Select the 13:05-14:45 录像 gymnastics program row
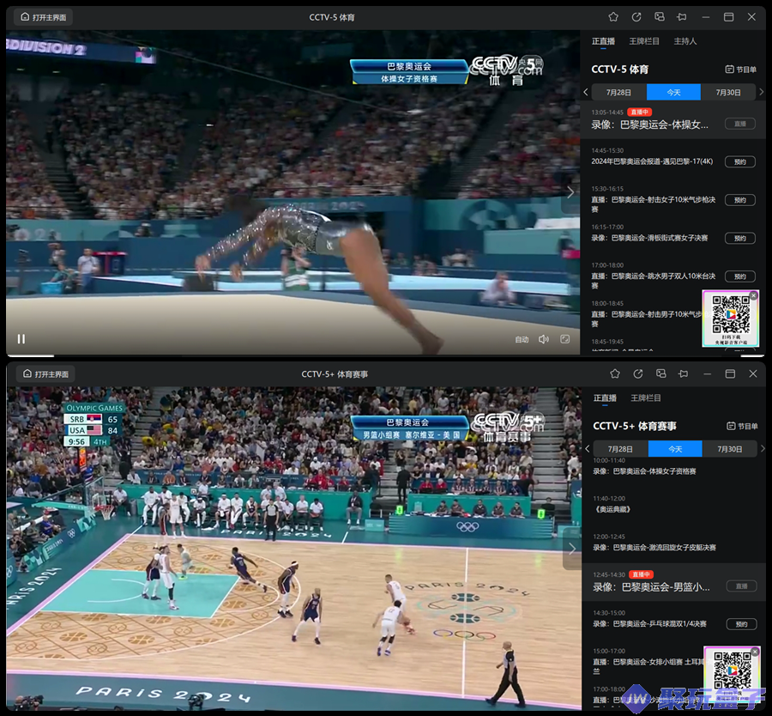This screenshot has height=716, width=772. click(x=672, y=119)
